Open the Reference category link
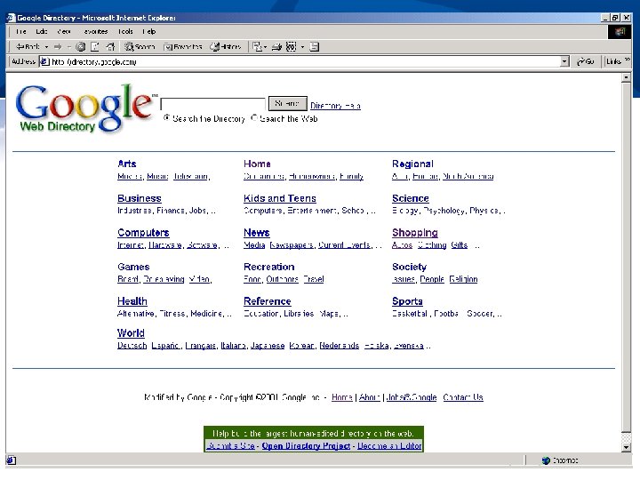Image resolution: width=640 pixels, height=480 pixels. [x=268, y=301]
